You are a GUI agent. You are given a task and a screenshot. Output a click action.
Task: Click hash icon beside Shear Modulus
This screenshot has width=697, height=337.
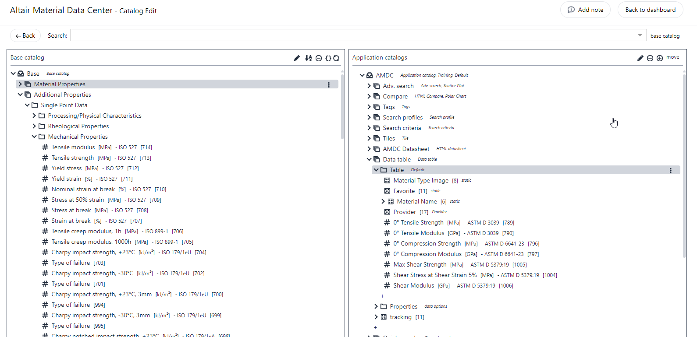[x=387, y=285]
